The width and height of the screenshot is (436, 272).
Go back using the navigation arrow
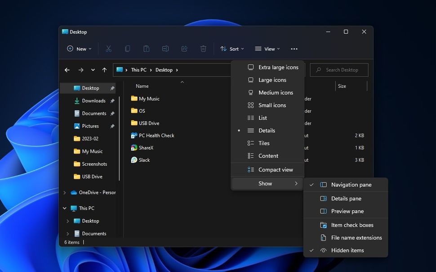pos(67,70)
